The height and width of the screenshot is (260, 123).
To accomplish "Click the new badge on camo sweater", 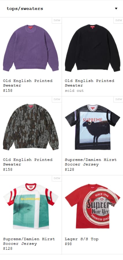I will point(57,99).
